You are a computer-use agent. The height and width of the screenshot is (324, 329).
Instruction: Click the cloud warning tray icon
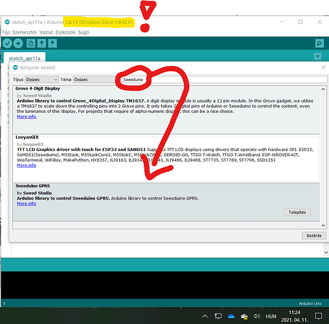click(244, 317)
